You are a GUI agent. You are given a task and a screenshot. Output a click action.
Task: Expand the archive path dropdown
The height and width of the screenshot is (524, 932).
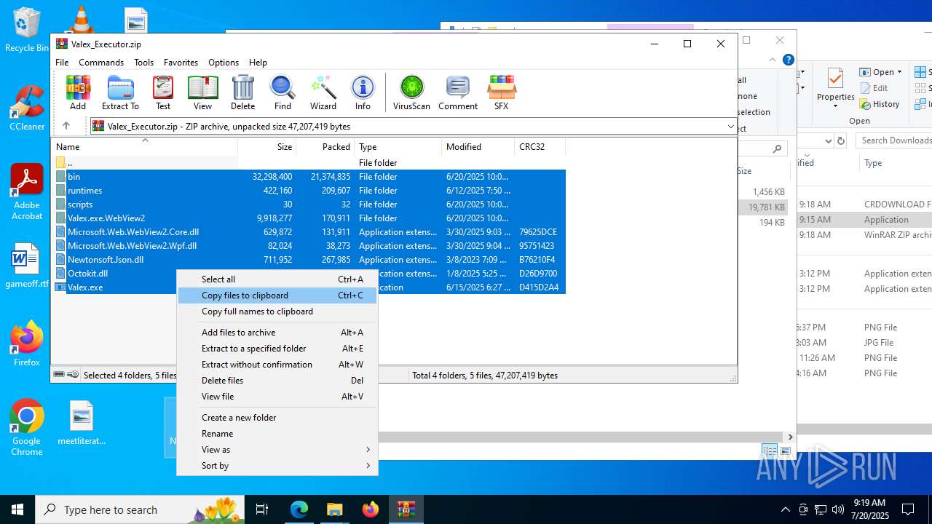730,127
